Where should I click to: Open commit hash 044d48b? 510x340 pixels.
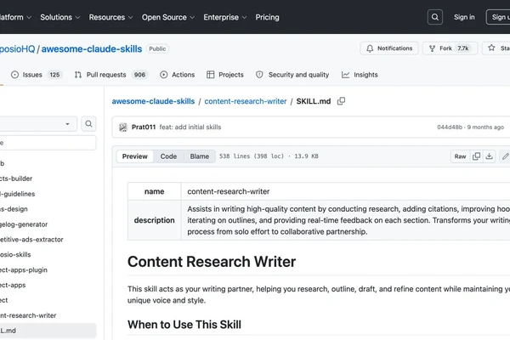(450, 127)
